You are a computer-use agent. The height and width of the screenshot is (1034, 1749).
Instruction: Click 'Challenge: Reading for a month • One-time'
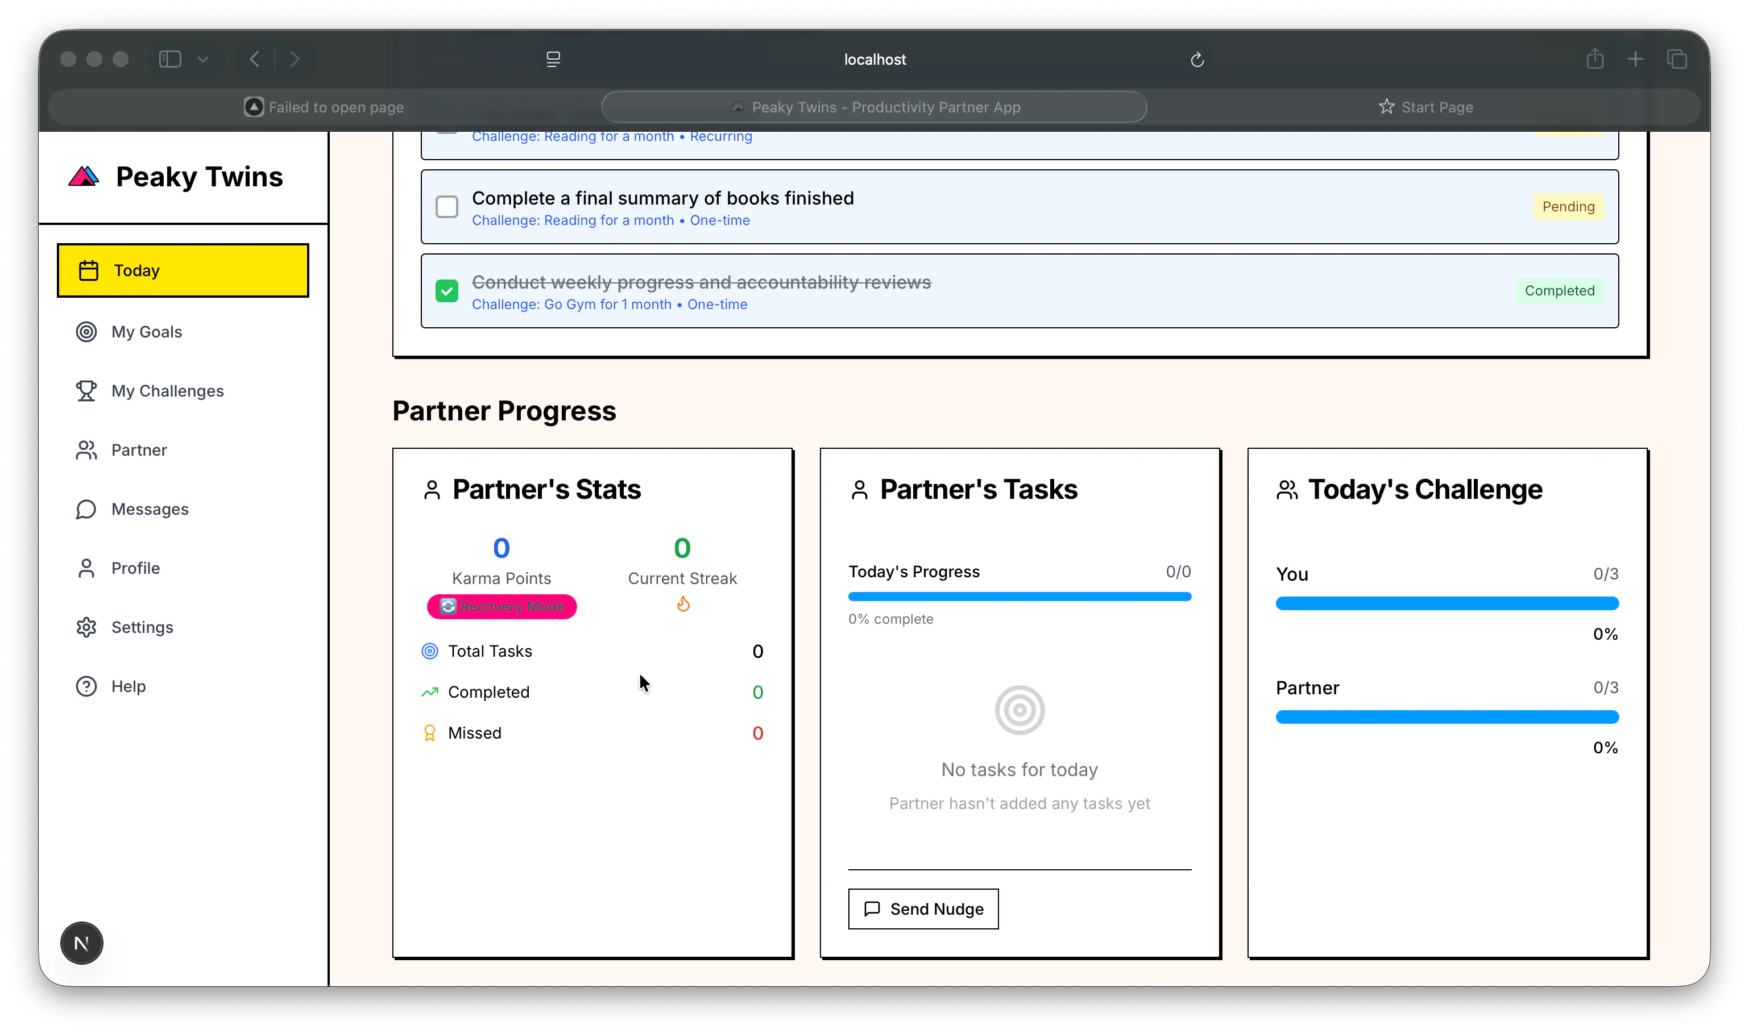[611, 221]
